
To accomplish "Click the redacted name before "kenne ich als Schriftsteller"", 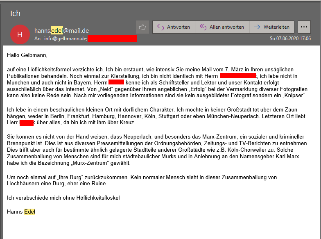I will (x=116, y=82).
